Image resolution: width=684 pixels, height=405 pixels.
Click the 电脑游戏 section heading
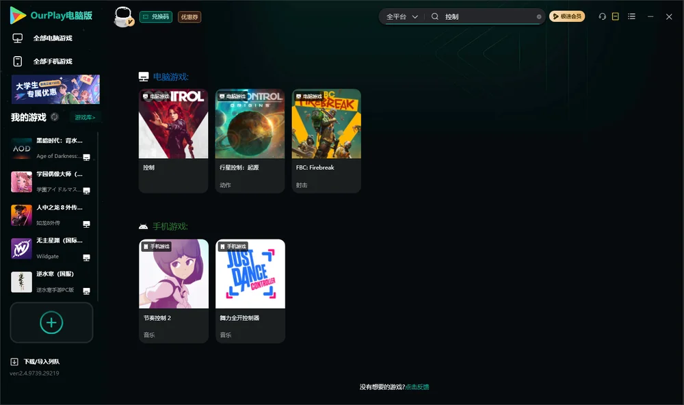(170, 77)
